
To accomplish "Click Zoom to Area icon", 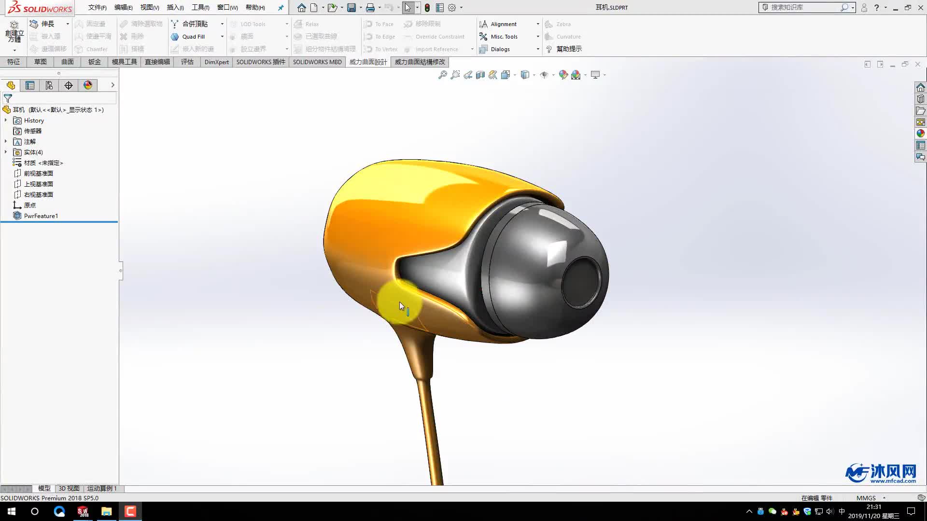I will (455, 75).
